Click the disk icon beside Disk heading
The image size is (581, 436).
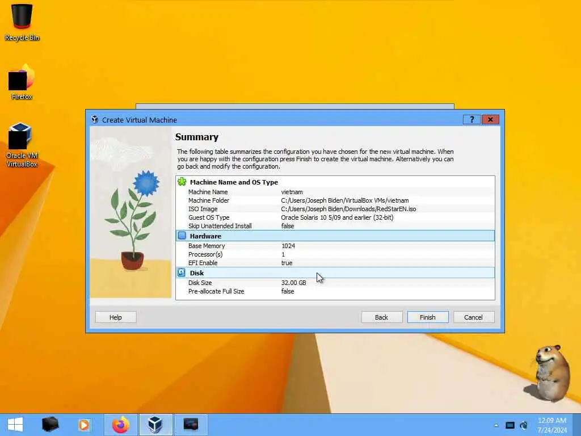pyautogui.click(x=182, y=272)
